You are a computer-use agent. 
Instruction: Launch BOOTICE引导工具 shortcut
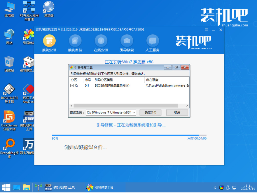tap(9, 93)
